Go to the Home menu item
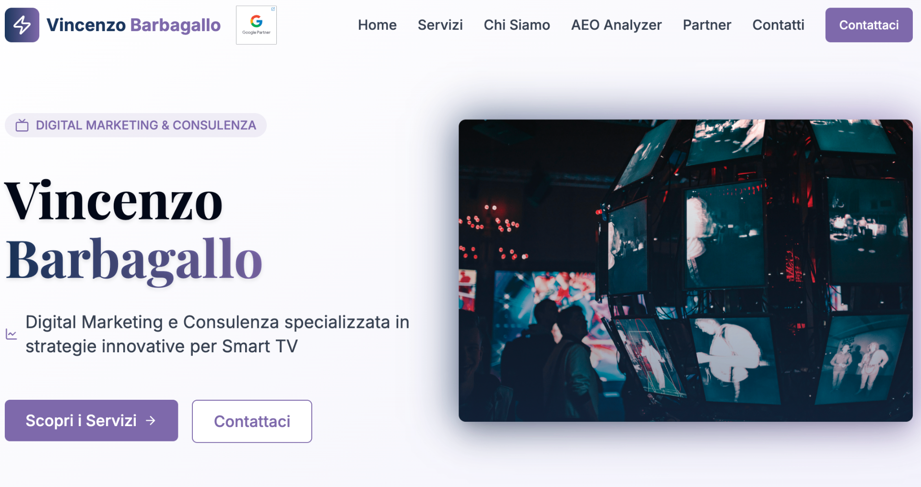The height and width of the screenshot is (487, 921). coord(377,25)
